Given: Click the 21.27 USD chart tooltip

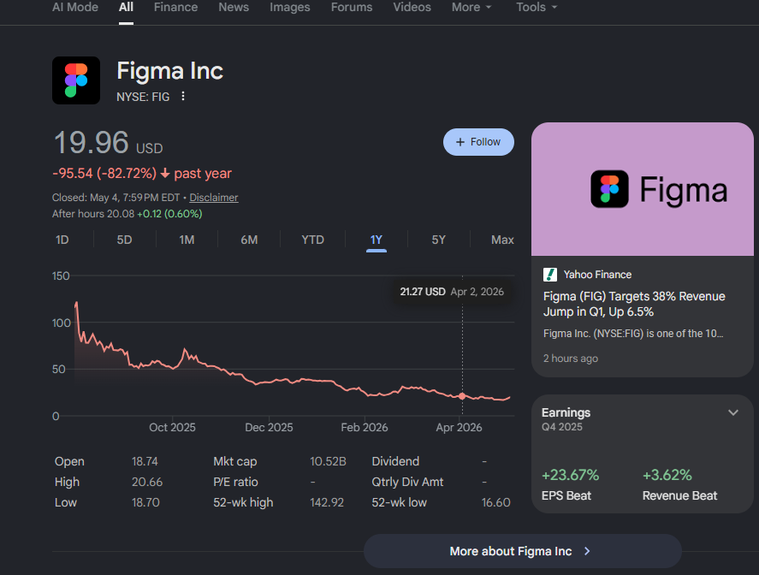Looking at the screenshot, I should 452,292.
